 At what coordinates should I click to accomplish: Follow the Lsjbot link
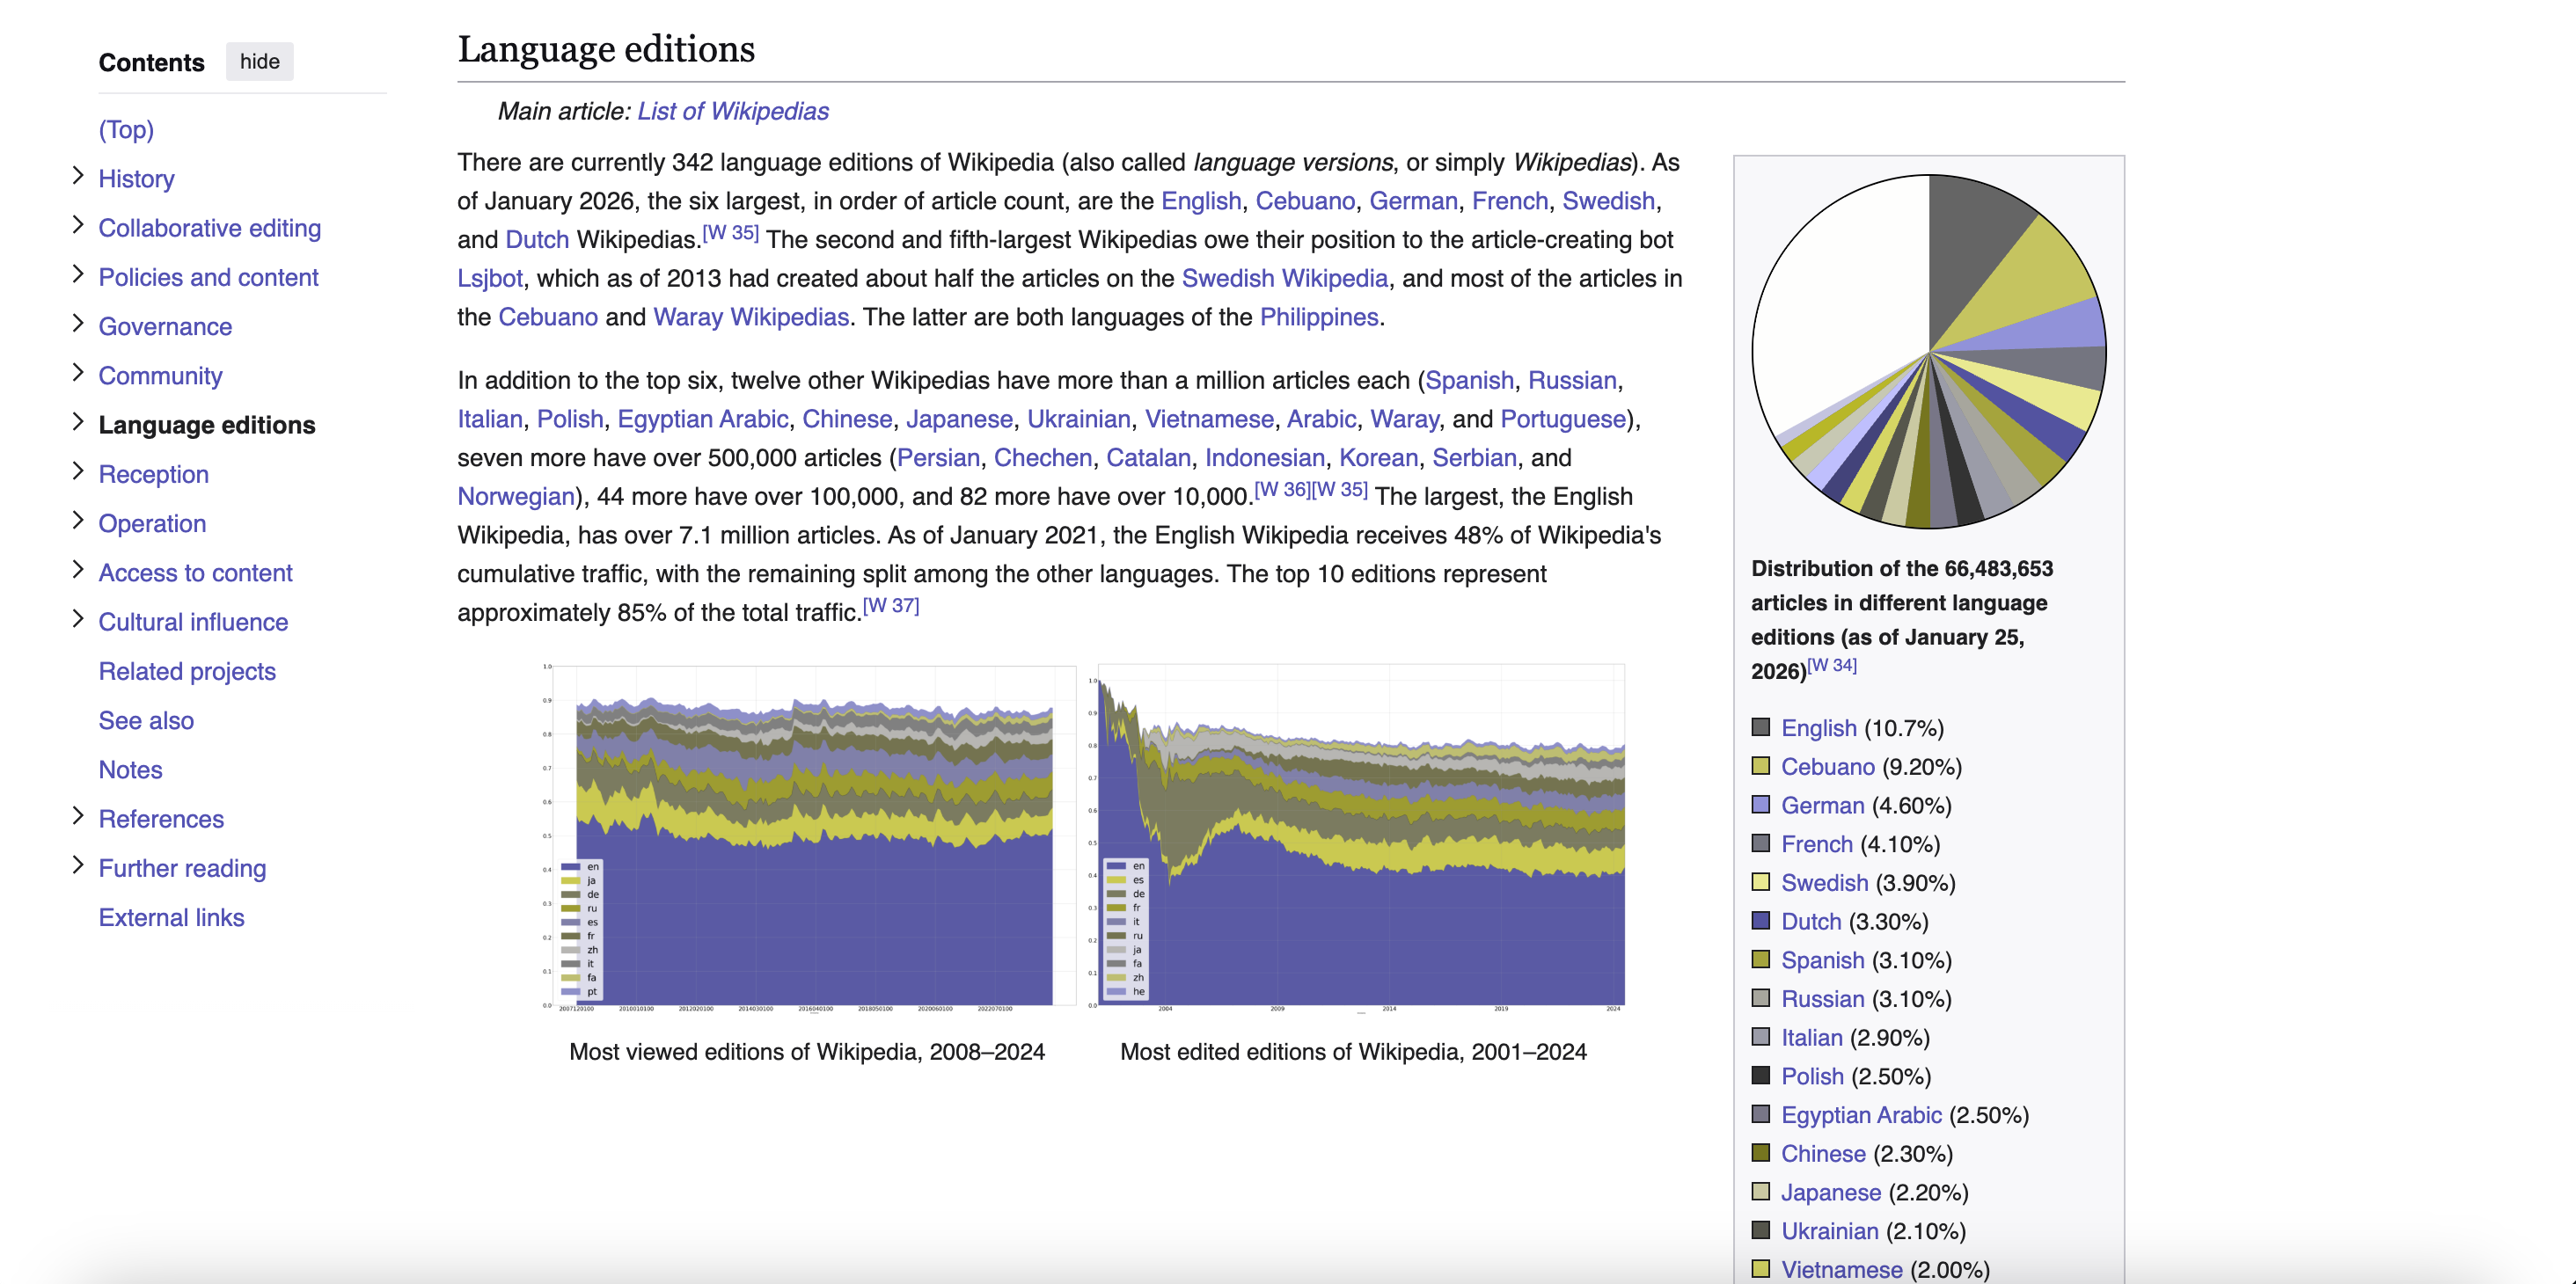pos(489,278)
